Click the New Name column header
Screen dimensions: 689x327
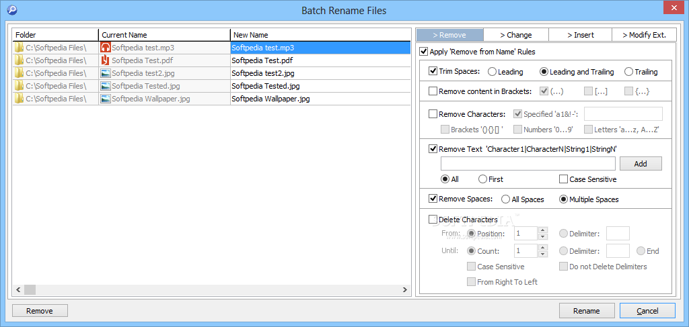click(x=320, y=35)
